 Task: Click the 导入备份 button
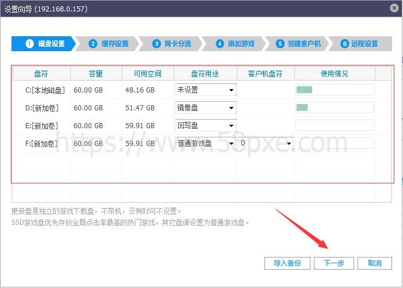point(287,263)
